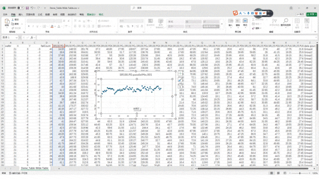319x179 pixels.
Task: Apply the fill color bucket swatch
Action: (52, 26)
